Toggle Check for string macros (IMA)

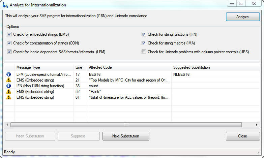144,43
